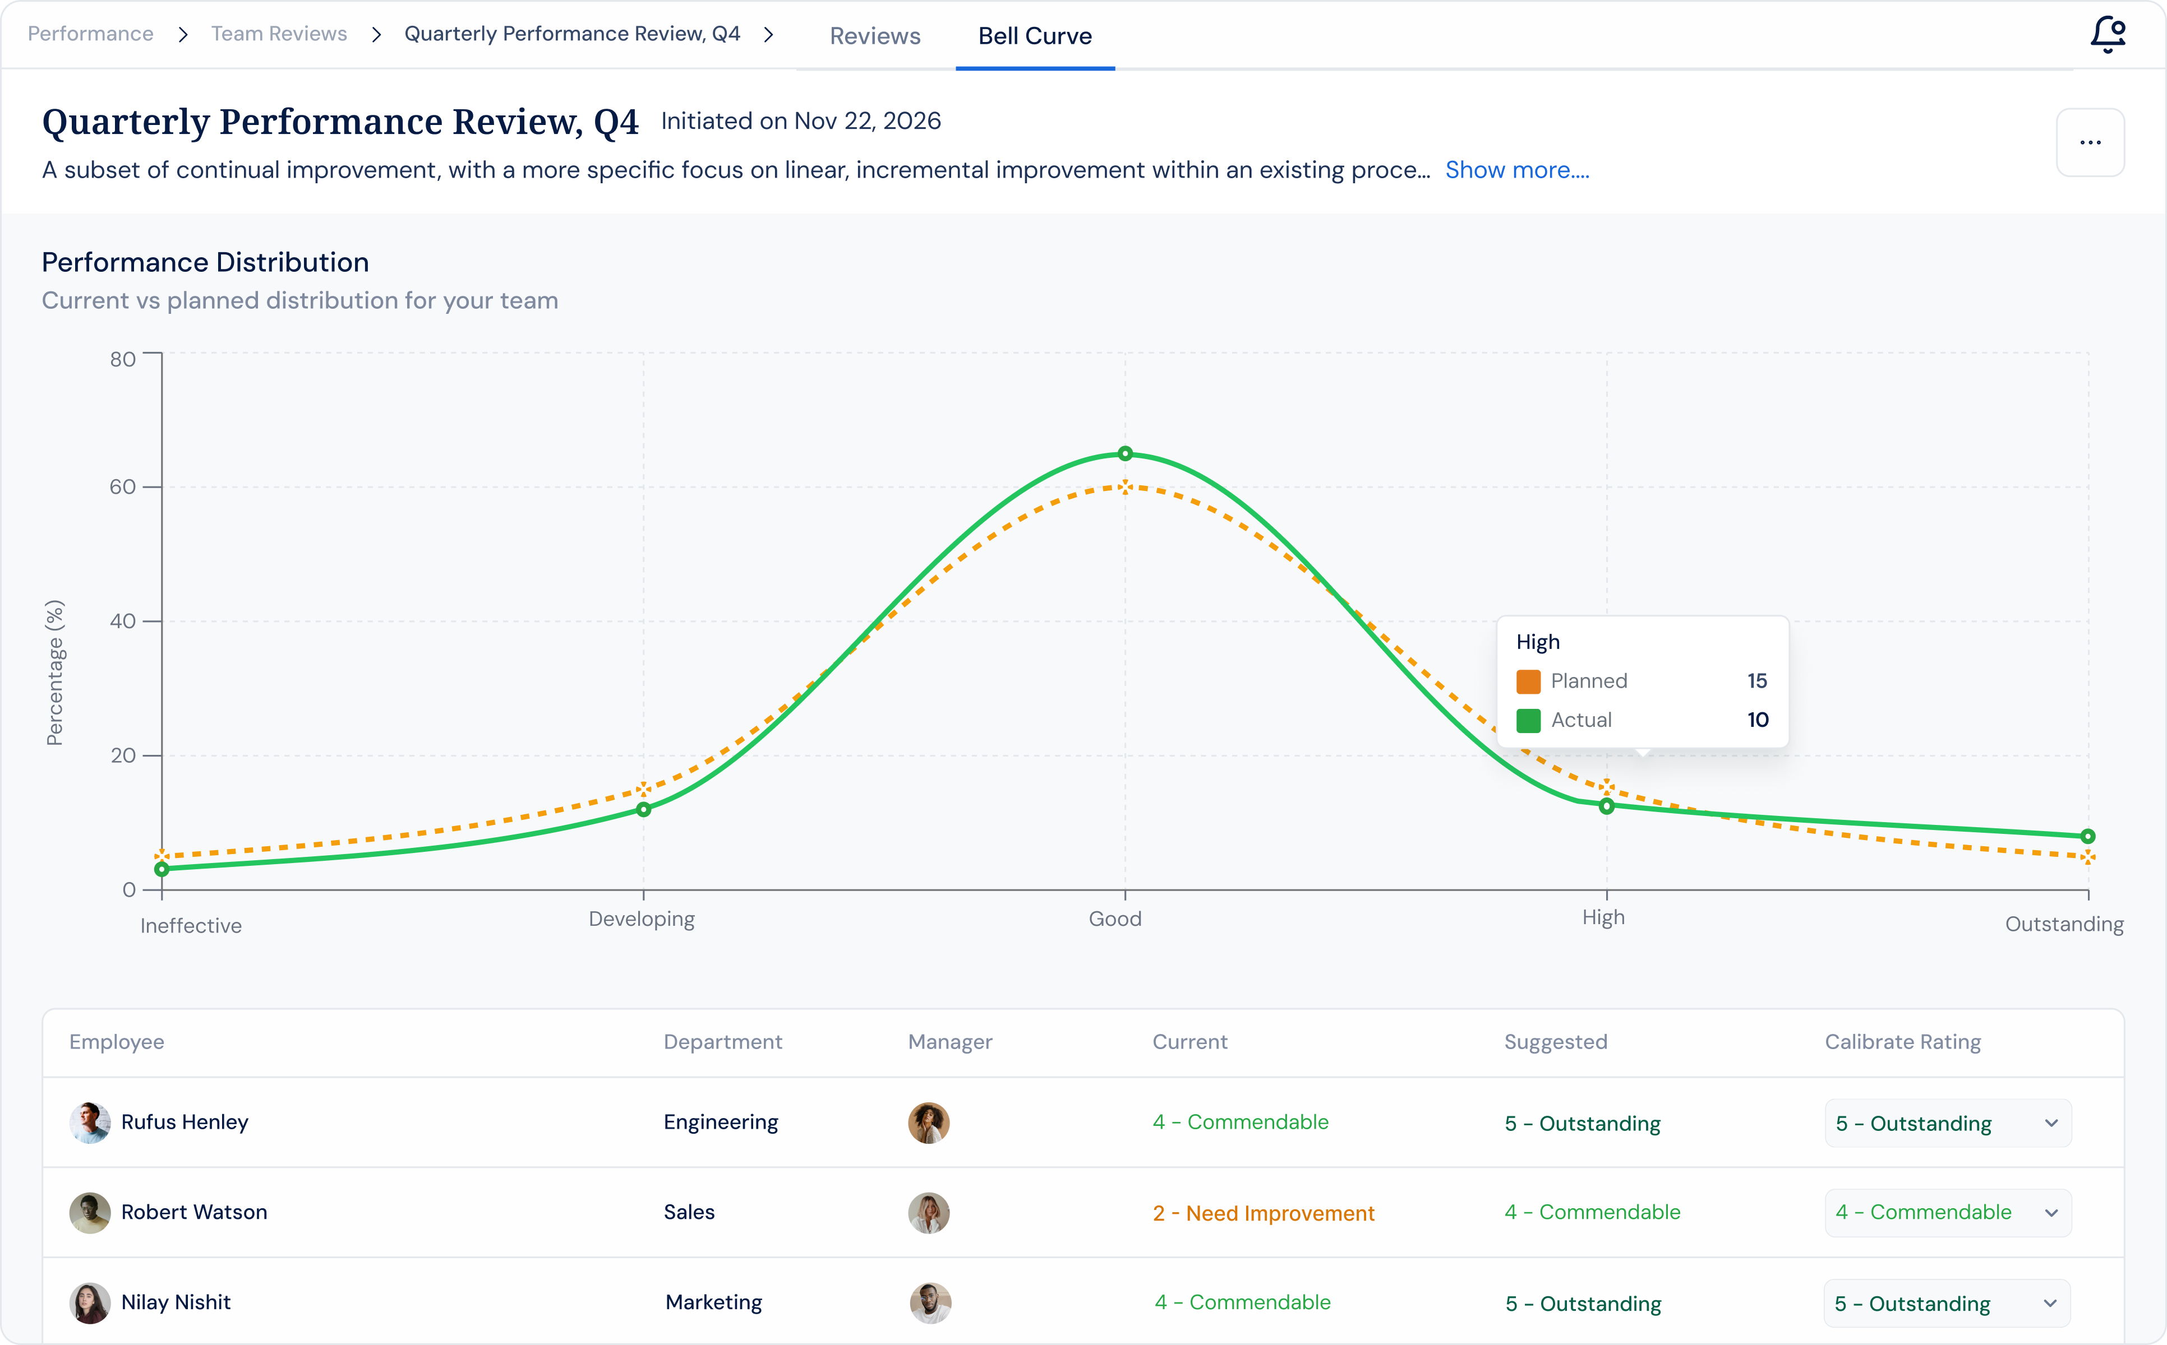
Task: Switch to the Reviews tab
Action: [x=875, y=35]
